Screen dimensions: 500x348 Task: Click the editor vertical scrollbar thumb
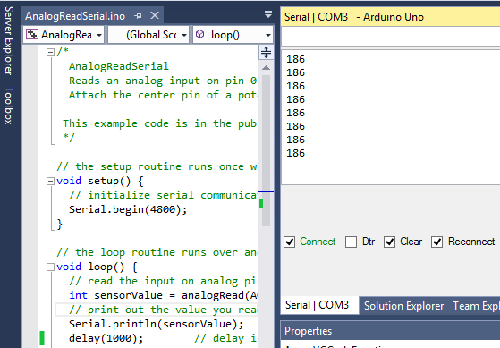tap(266, 150)
